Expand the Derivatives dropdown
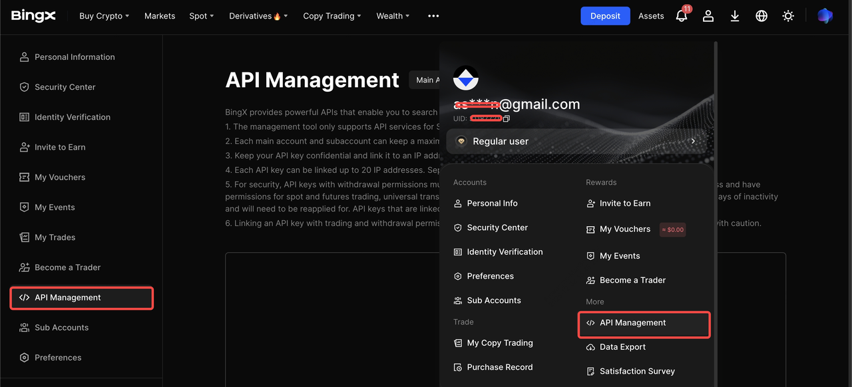 click(x=258, y=16)
